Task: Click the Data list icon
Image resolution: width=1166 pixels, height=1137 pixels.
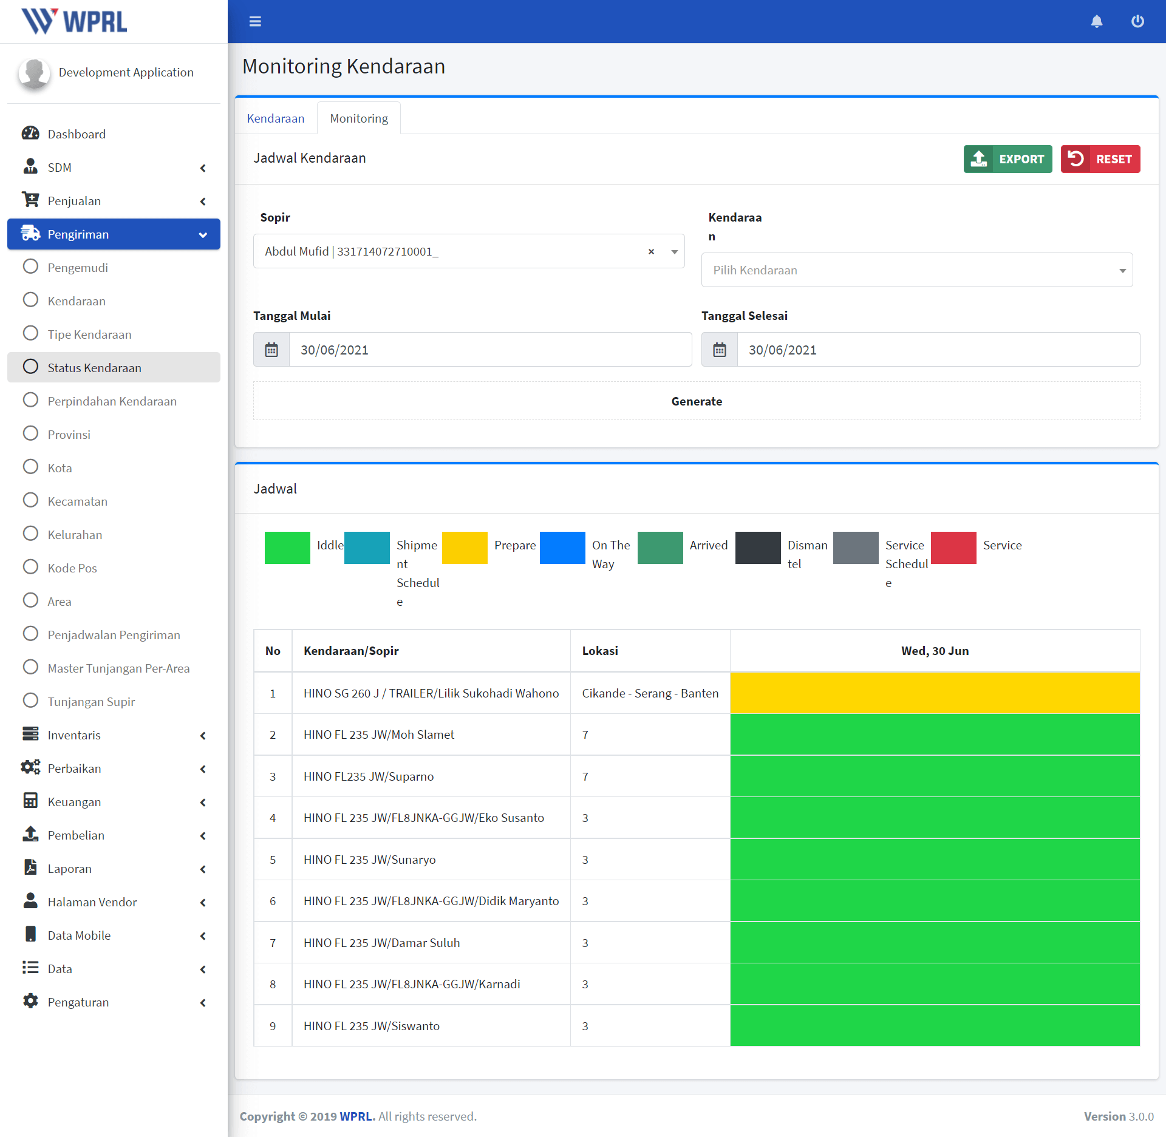Action: tap(30, 968)
